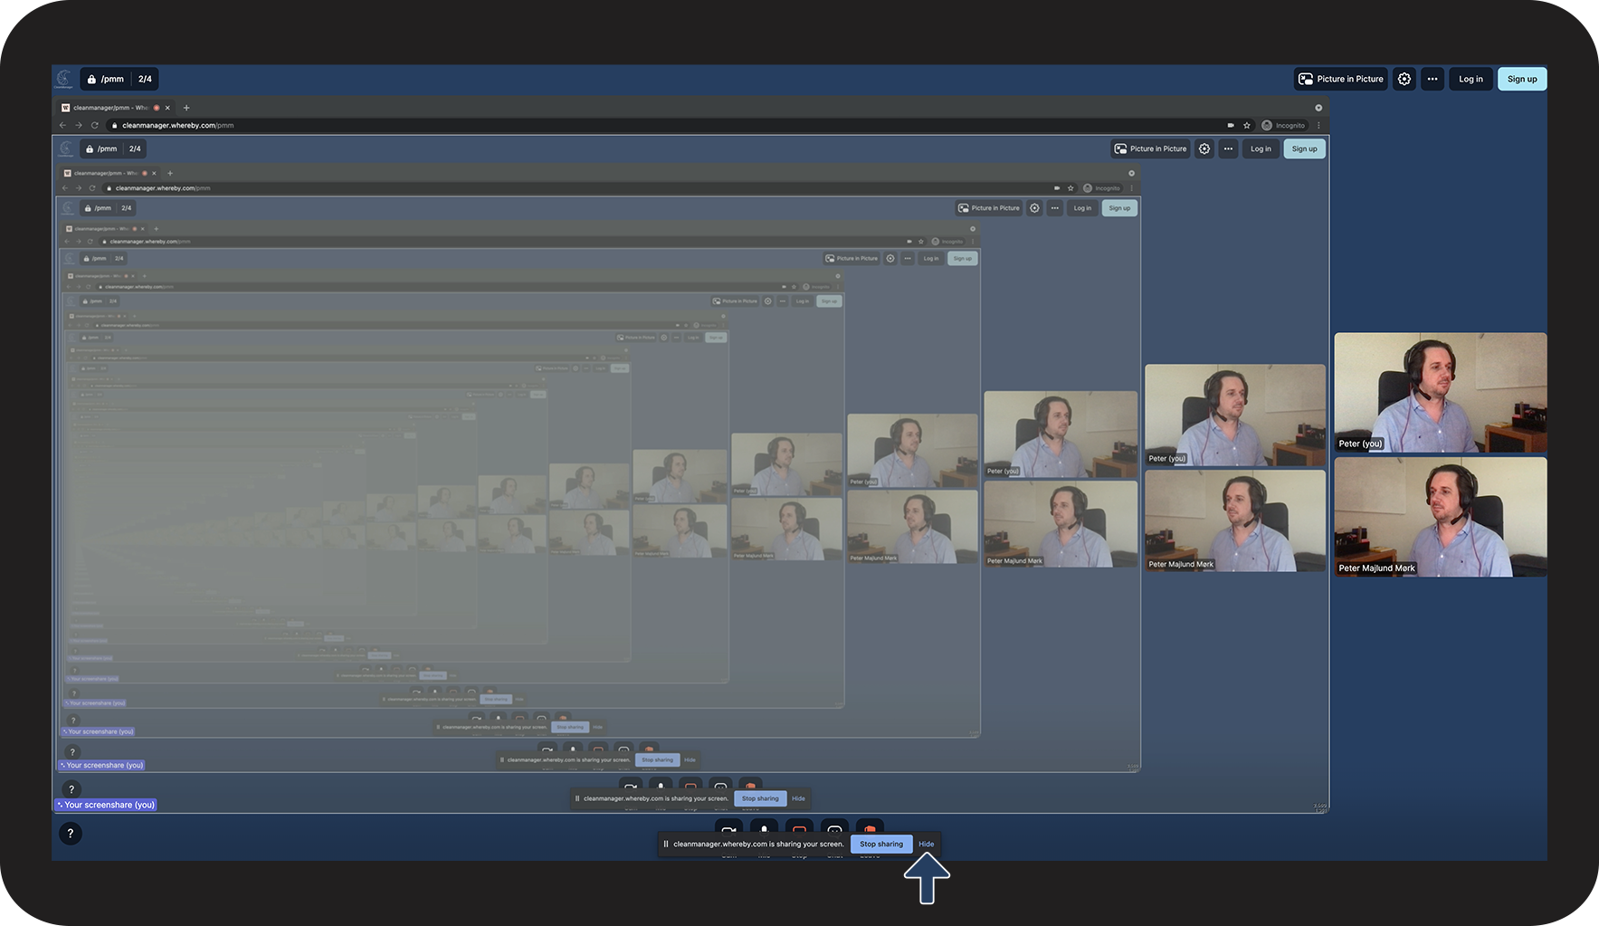Click the address bar of the largest shared Chrome window
Screen dimensions: 1599x926
pos(679,126)
